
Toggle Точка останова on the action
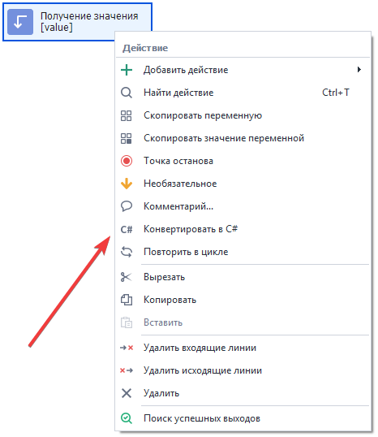tap(243, 161)
